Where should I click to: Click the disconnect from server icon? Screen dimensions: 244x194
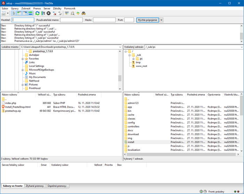click(x=54, y=13)
